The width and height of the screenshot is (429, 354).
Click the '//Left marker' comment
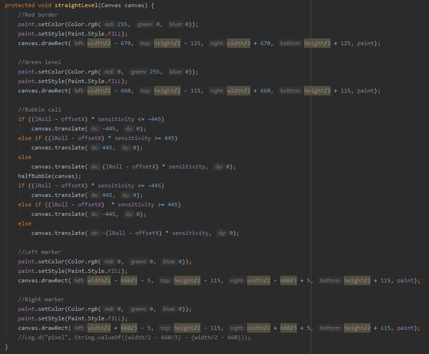click(x=40, y=252)
